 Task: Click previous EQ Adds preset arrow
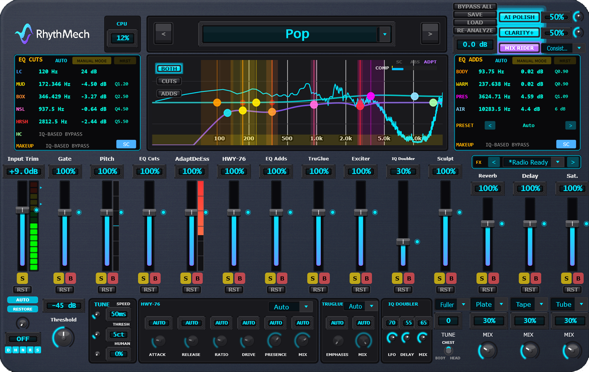click(490, 126)
